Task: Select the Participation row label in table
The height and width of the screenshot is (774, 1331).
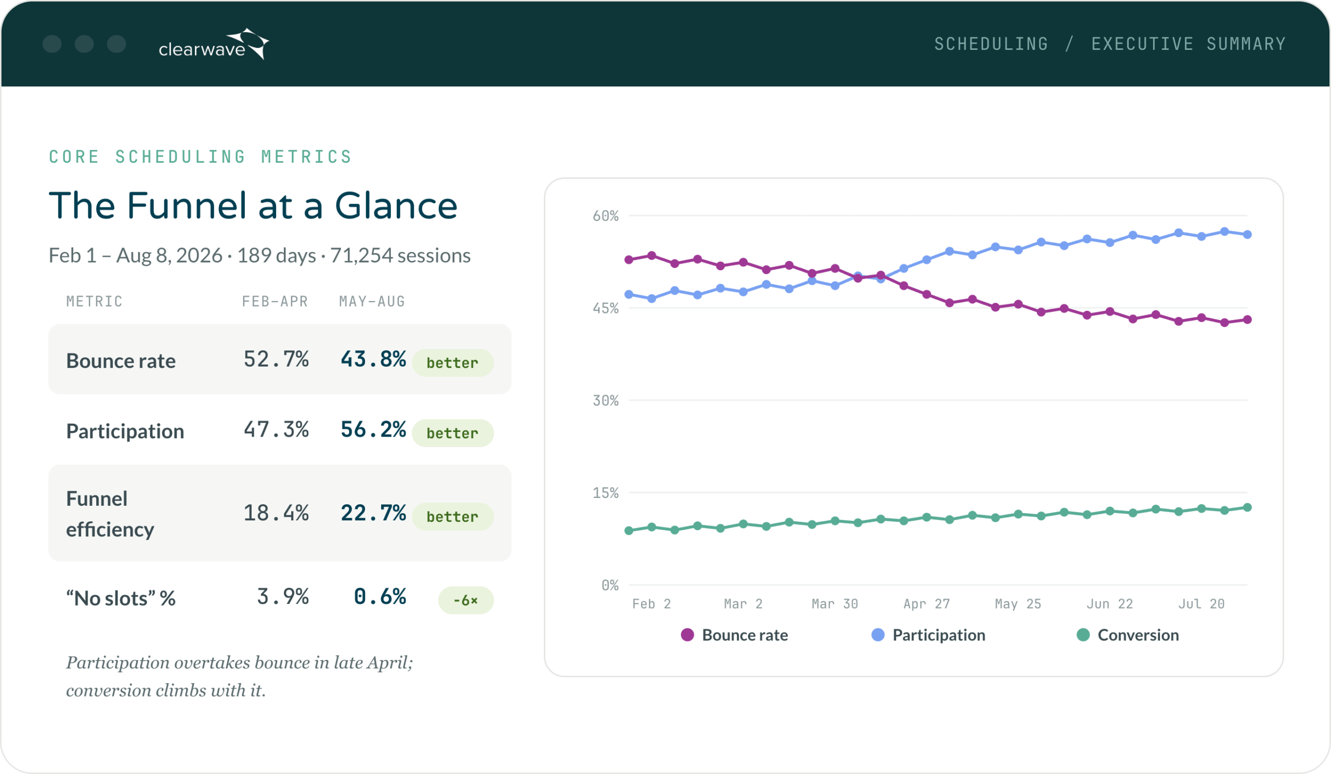Action: [x=125, y=431]
